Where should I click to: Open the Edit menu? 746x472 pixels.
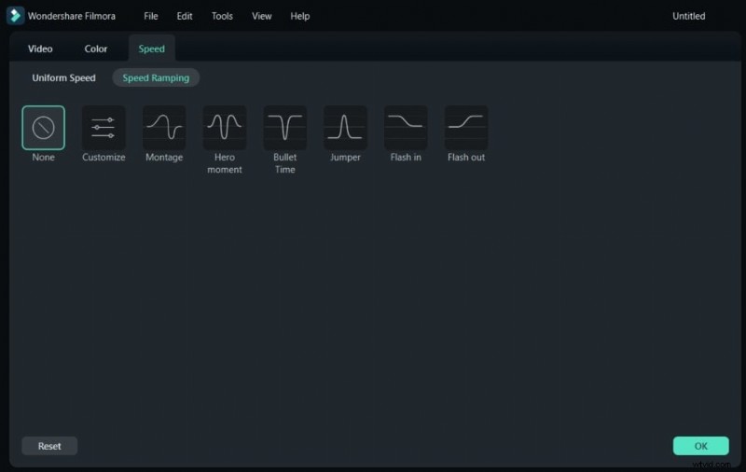point(185,16)
